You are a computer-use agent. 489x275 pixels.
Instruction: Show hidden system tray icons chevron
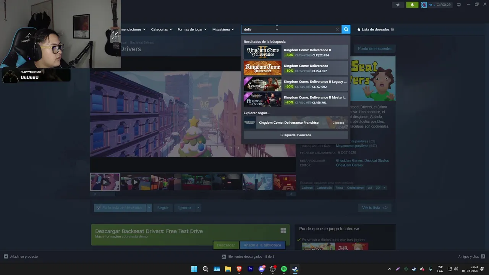click(x=389, y=269)
